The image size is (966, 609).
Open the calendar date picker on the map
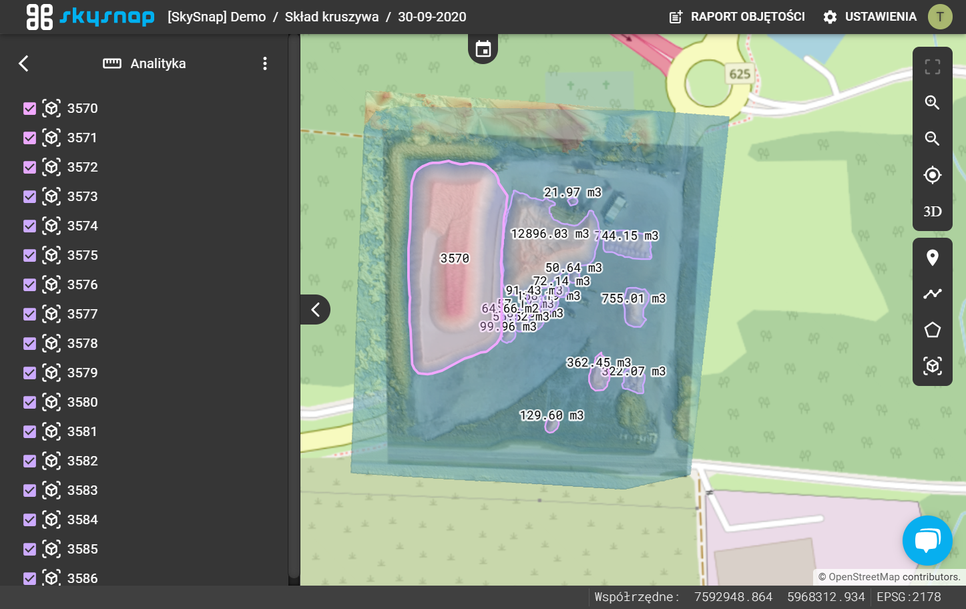483,49
